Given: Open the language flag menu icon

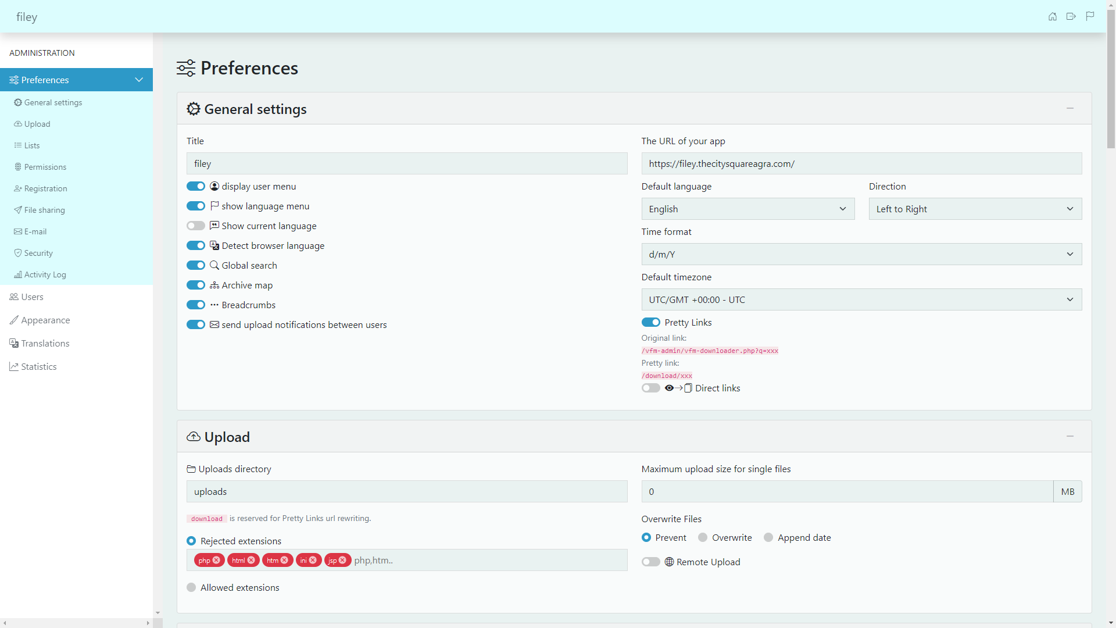Looking at the screenshot, I should (x=1090, y=16).
